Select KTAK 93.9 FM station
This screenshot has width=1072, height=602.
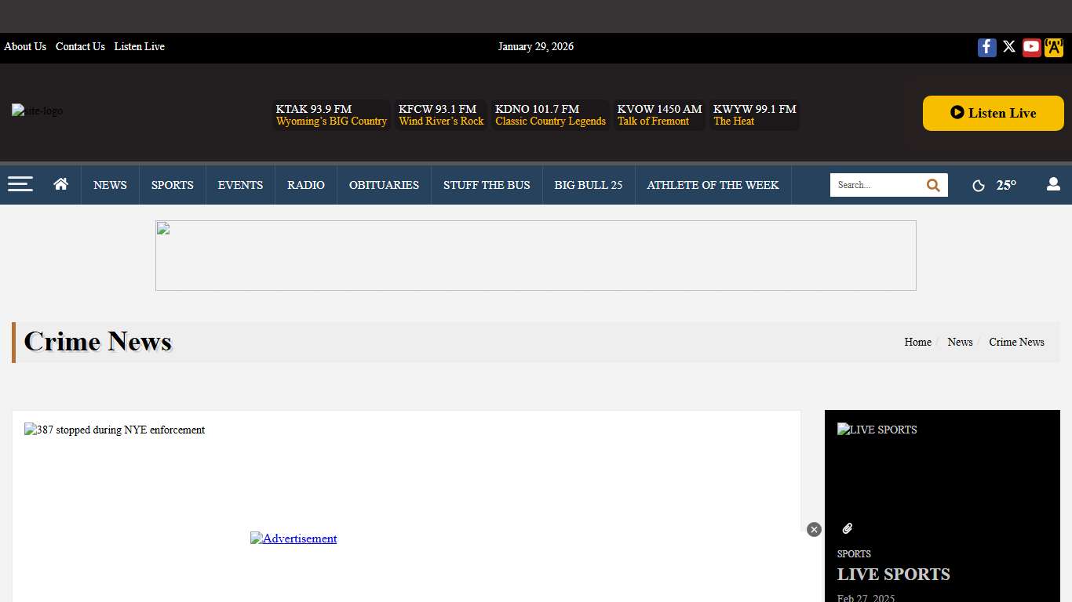(x=331, y=115)
